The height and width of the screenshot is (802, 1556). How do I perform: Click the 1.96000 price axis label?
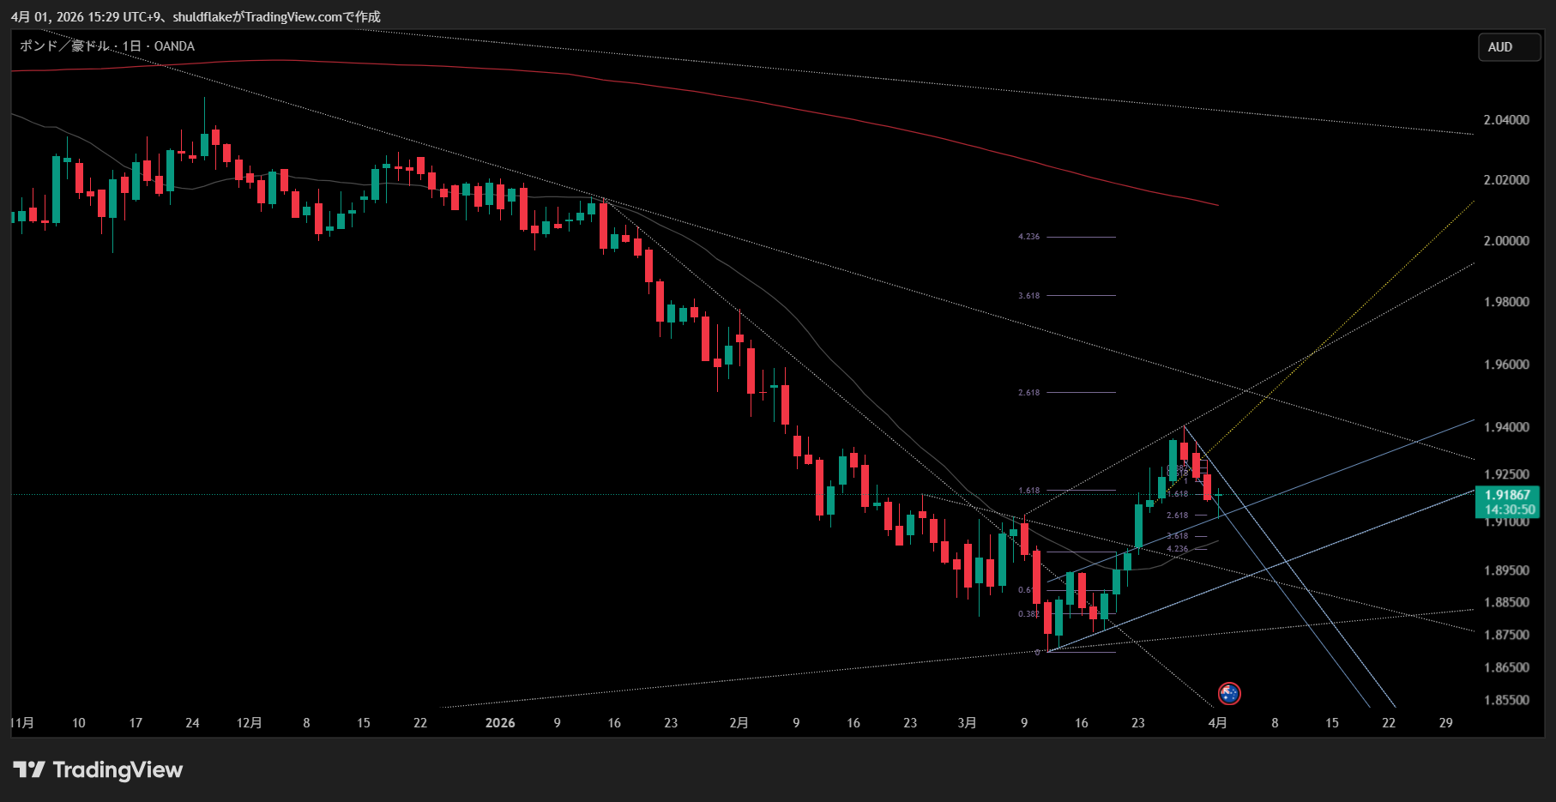click(1506, 365)
